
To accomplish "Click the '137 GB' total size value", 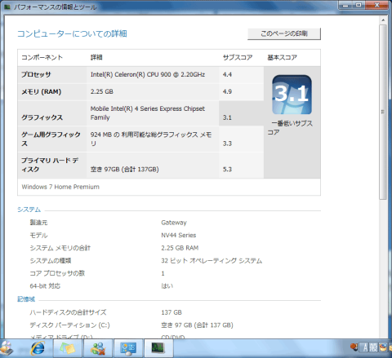I will 171,312.
